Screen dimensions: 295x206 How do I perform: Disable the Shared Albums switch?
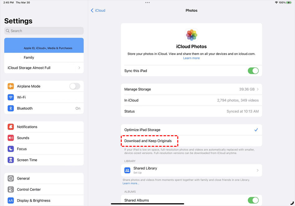pos(253,200)
